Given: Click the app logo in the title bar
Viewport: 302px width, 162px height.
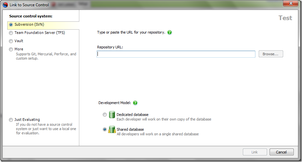Looking at the screenshot, I should tap(5, 5).
